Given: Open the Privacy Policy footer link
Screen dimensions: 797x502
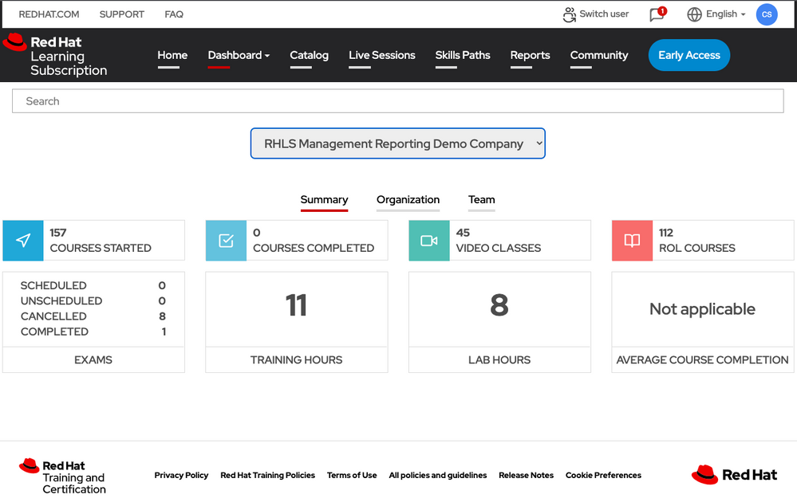Looking at the screenshot, I should pyautogui.click(x=181, y=475).
